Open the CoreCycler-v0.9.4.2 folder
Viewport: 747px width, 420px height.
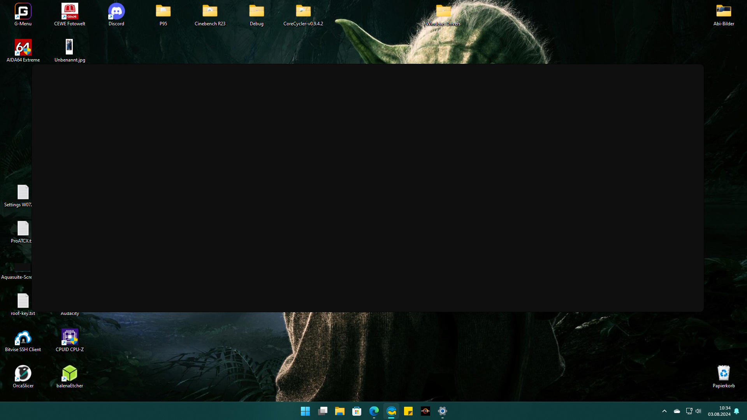(303, 12)
